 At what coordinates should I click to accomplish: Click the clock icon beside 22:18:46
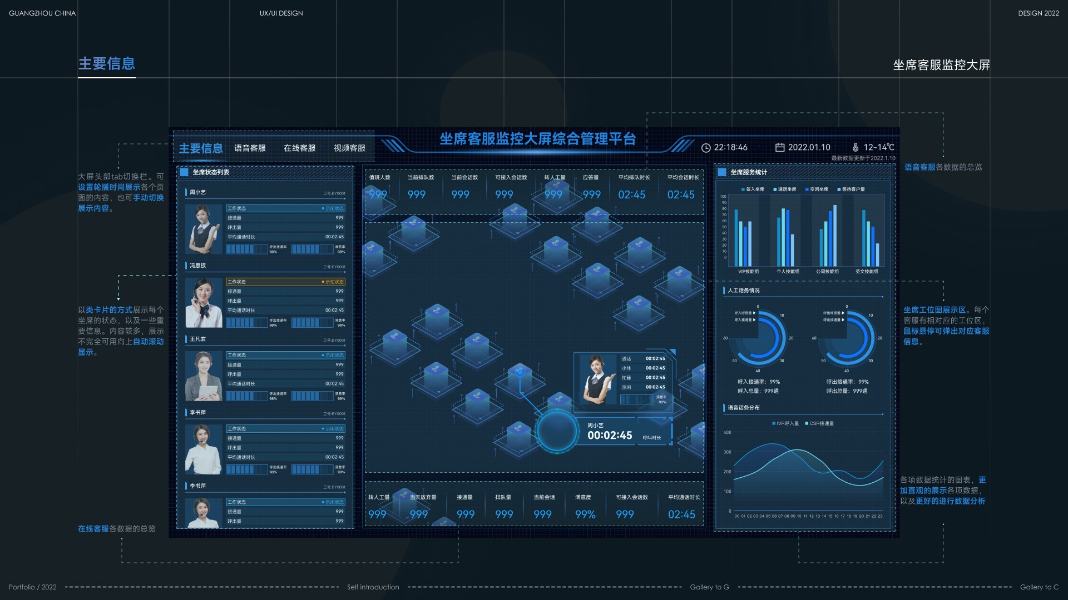tap(706, 148)
